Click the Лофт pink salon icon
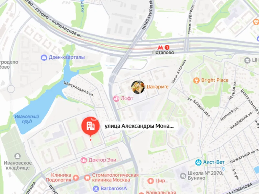The height and width of the screenshot is (194, 259). click(x=116, y=99)
